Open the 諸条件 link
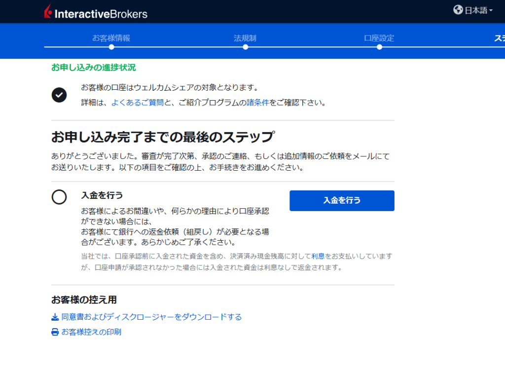 (x=257, y=103)
